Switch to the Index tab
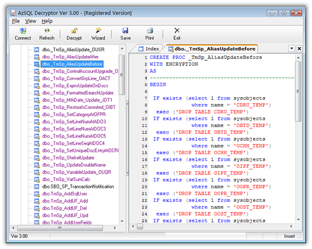The image size is (312, 249). click(x=149, y=49)
